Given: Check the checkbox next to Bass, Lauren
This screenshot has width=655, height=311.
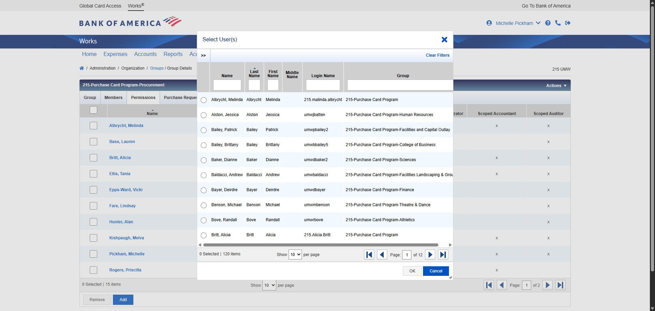Looking at the screenshot, I should 93,141.
